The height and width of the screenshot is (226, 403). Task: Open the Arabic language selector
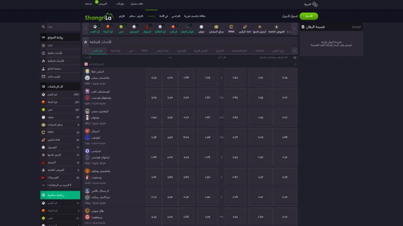(x=311, y=4)
